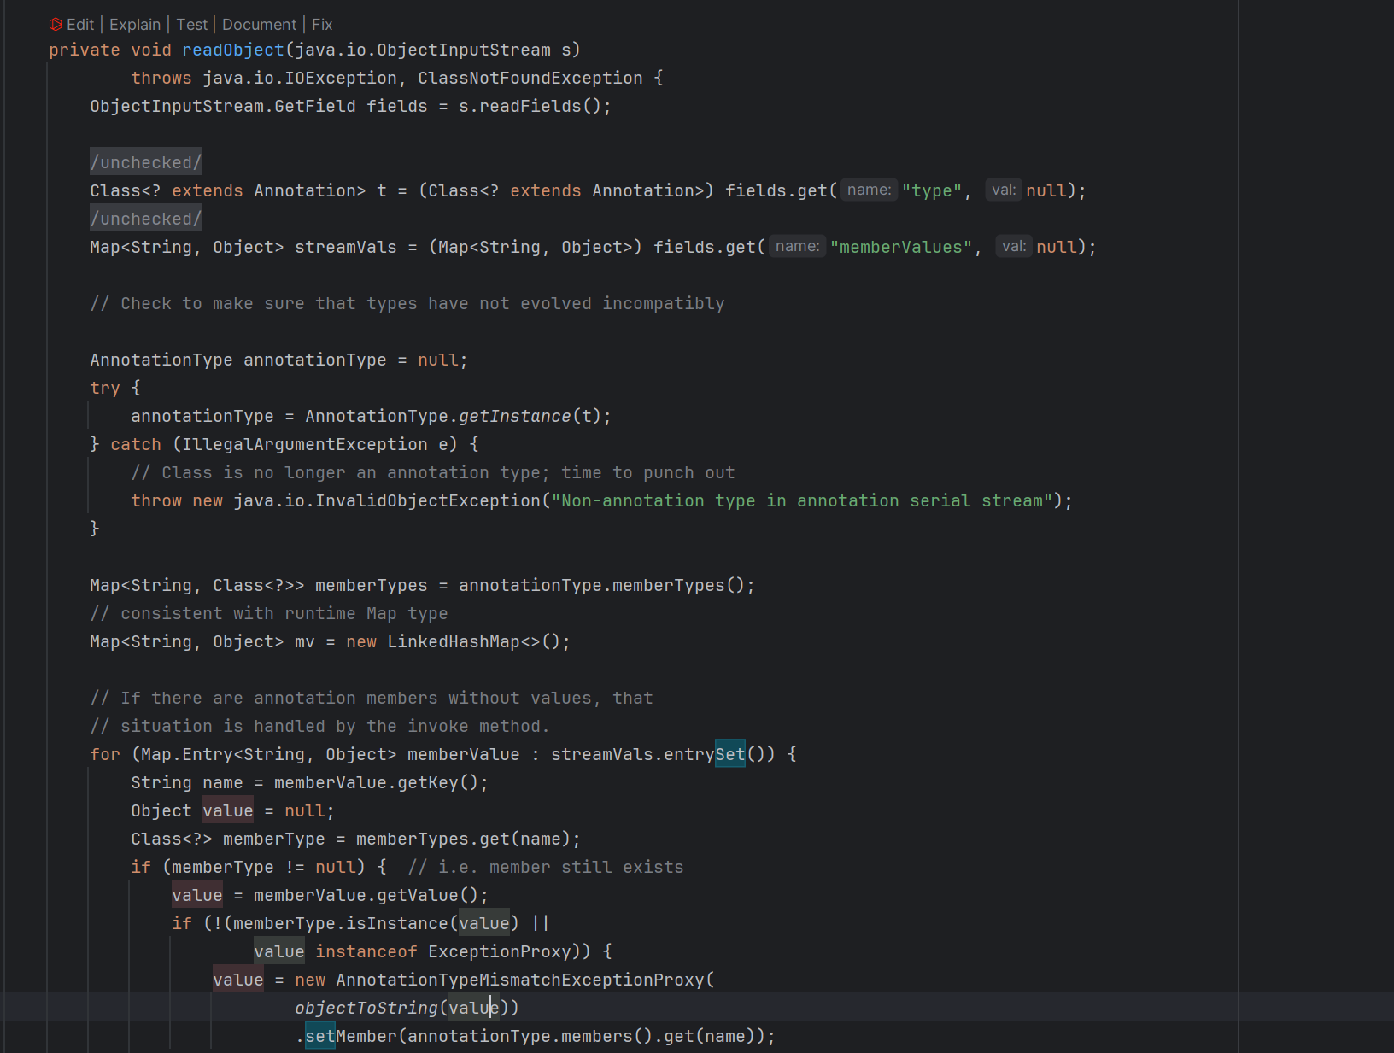Screen dimensions: 1394x1053
Task: Click the Edit code lens action
Action: [80, 25]
